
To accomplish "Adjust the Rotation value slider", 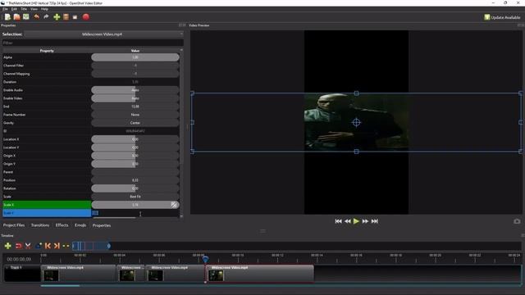I will tap(135, 188).
